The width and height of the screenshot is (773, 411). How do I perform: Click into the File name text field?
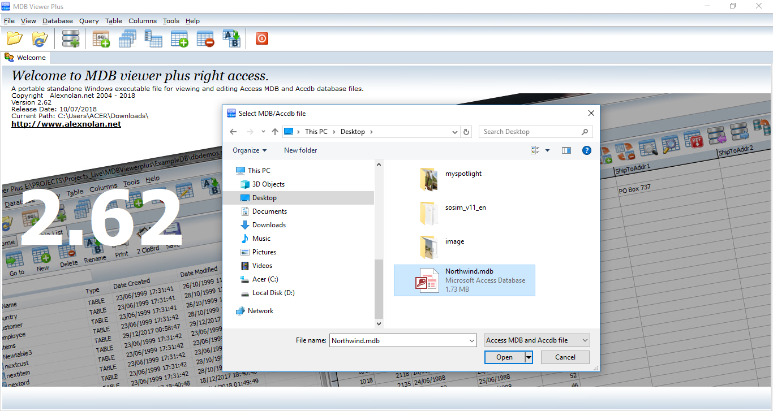pyautogui.click(x=398, y=340)
